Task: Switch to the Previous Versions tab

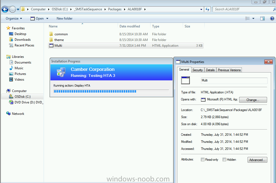Action: point(229,70)
